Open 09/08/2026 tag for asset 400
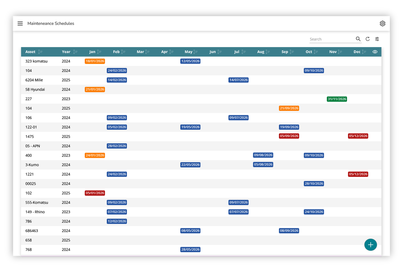Screen dimensions: 403x272 coord(263,155)
